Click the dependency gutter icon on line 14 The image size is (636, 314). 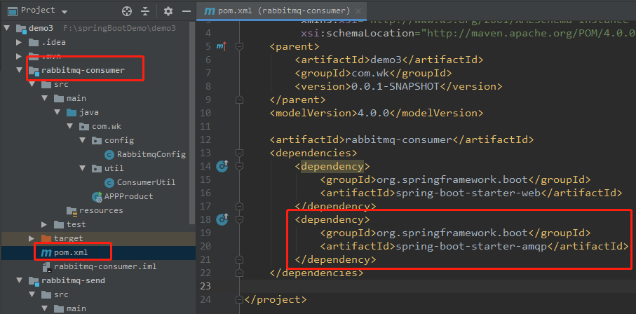[x=222, y=166]
